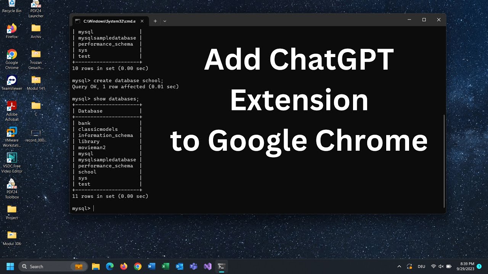Open the Windows Start menu
Viewport: 488px width, 274px height.
[x=10, y=266]
